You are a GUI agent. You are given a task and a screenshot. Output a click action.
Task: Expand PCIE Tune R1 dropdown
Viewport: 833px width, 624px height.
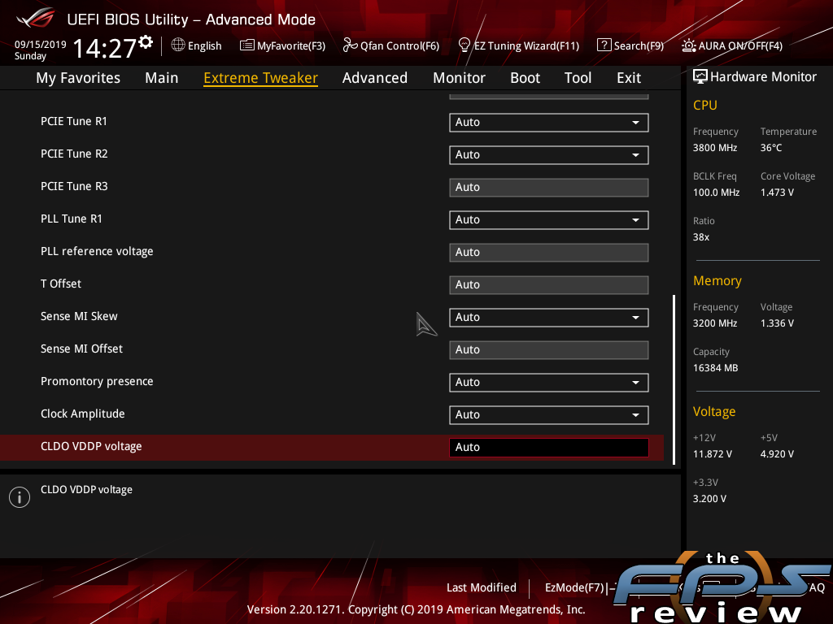549,123
